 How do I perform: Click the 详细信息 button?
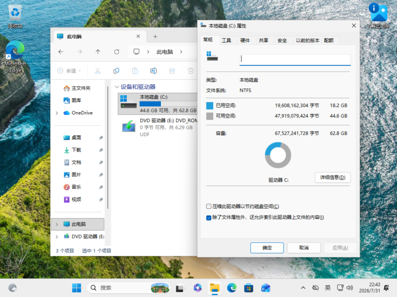333,177
